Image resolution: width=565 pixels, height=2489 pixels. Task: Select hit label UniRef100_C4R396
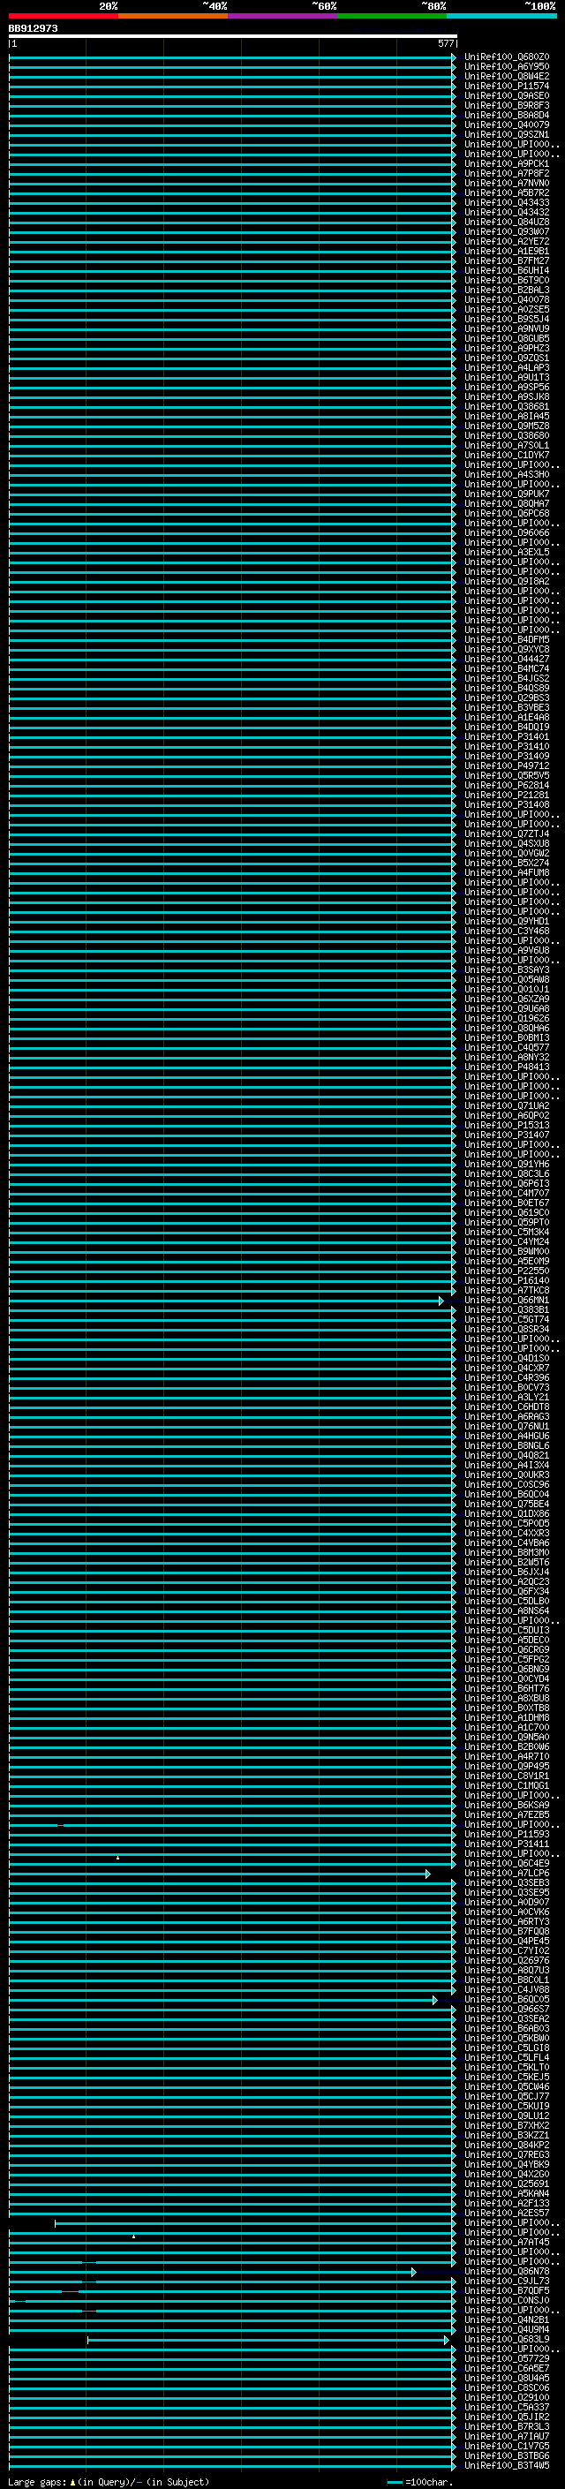click(x=507, y=1378)
